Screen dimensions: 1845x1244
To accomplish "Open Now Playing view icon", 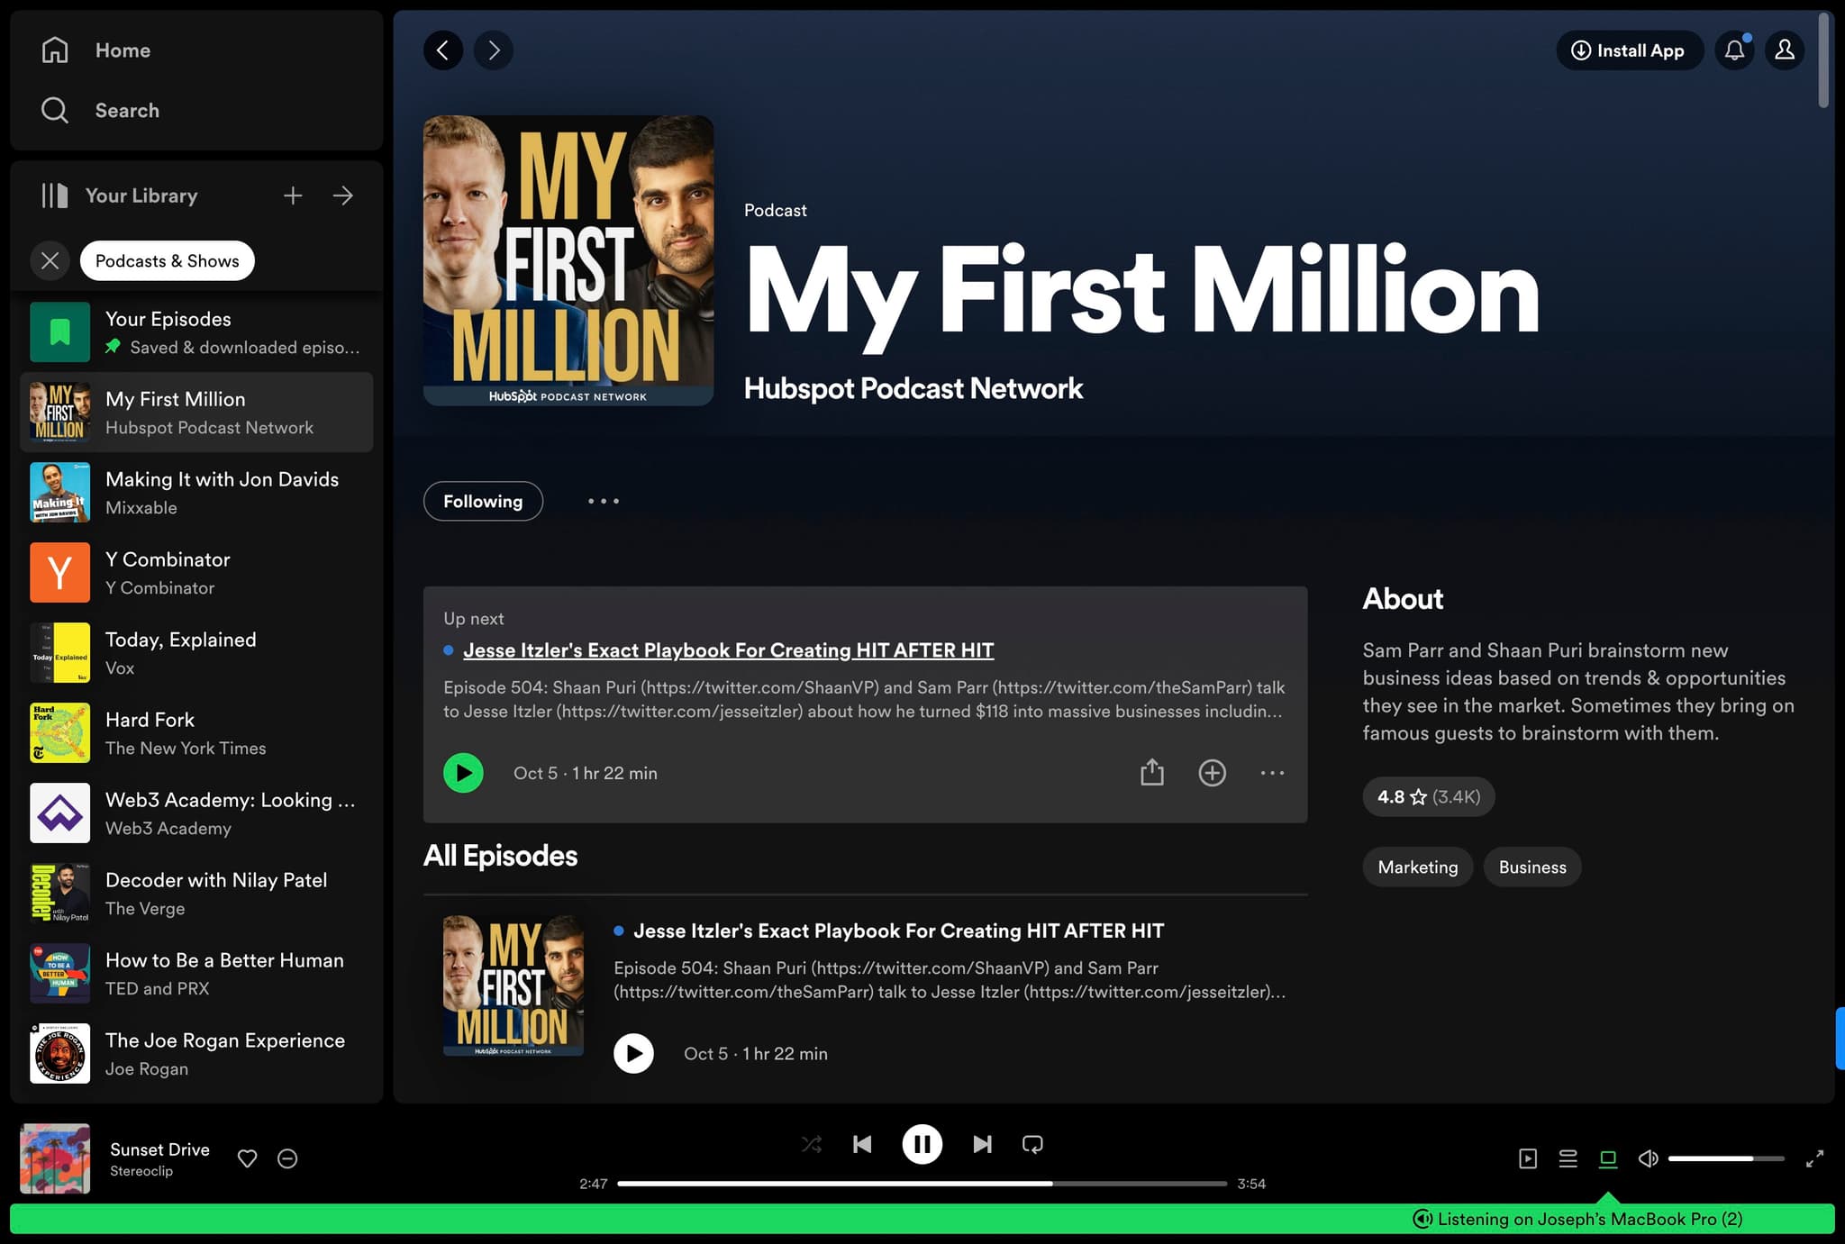I will [1528, 1158].
